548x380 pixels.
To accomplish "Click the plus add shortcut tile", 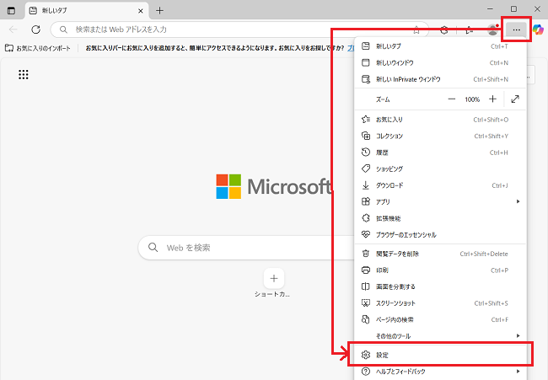I will tap(274, 278).
